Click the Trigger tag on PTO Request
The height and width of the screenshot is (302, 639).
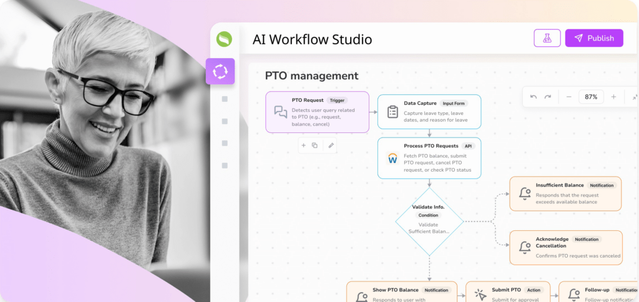click(337, 100)
